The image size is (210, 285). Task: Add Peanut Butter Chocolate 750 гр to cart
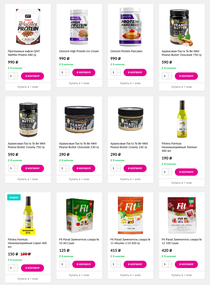click(x=186, y=76)
